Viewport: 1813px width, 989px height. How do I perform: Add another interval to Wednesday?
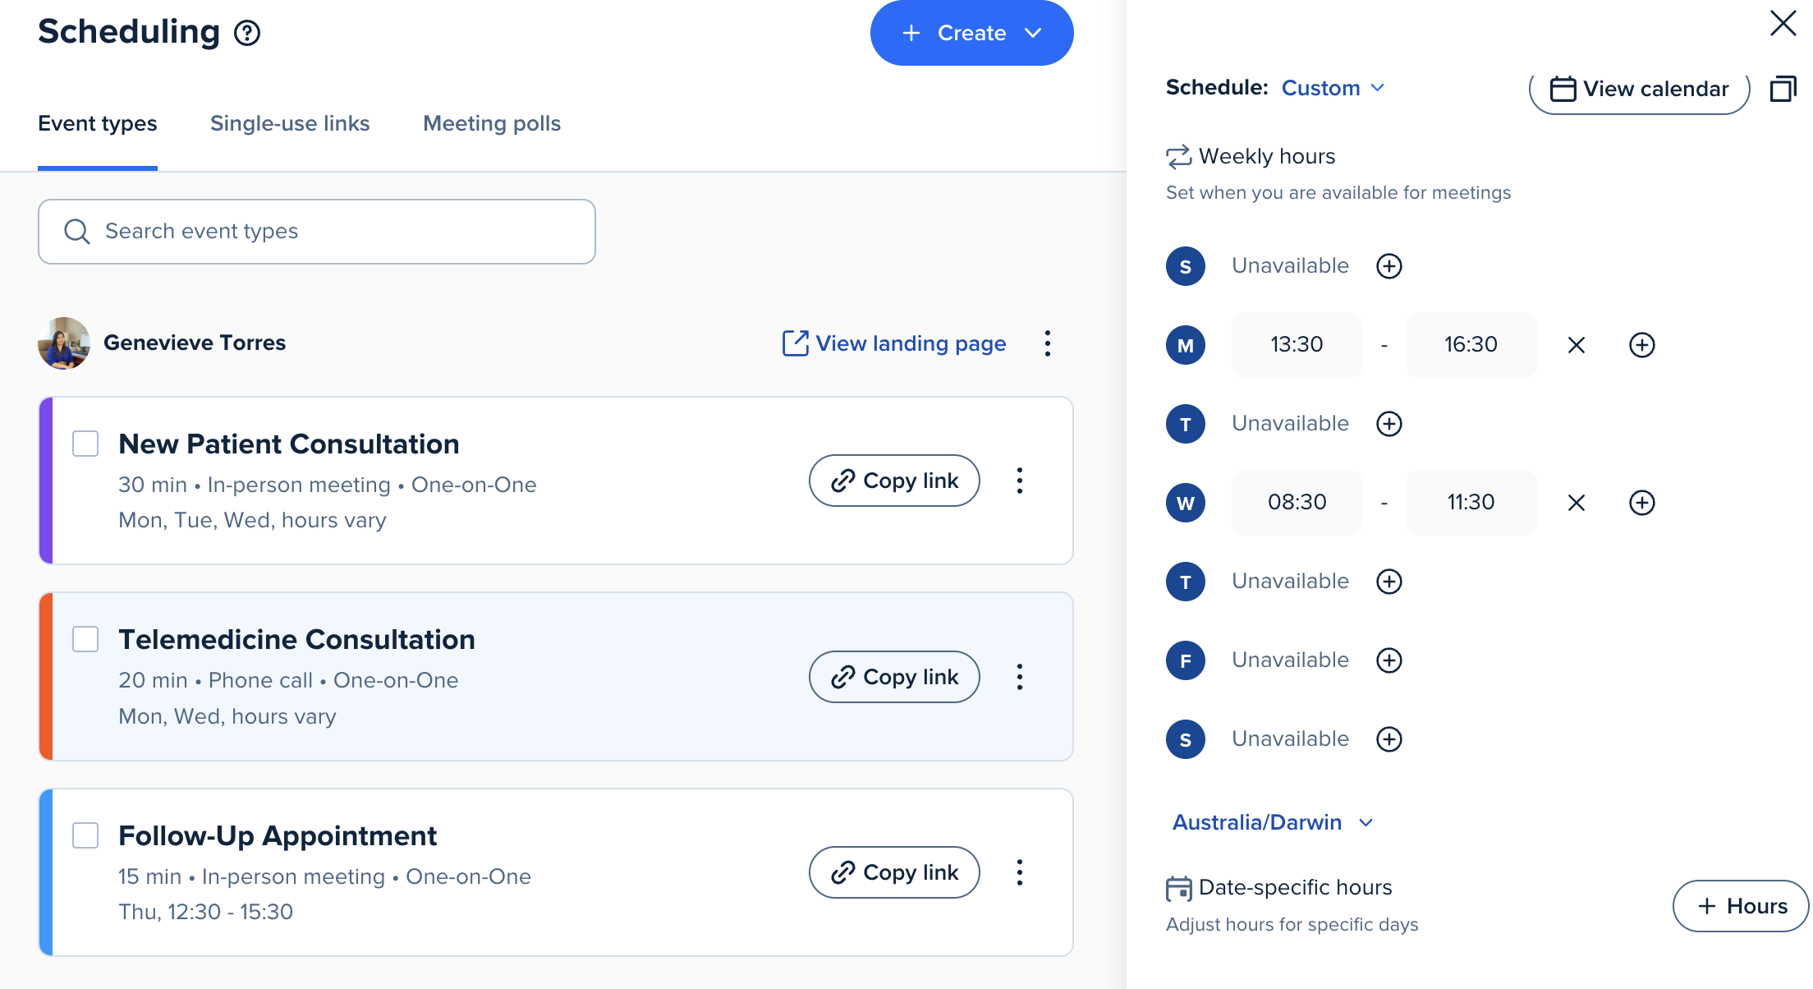1641,503
